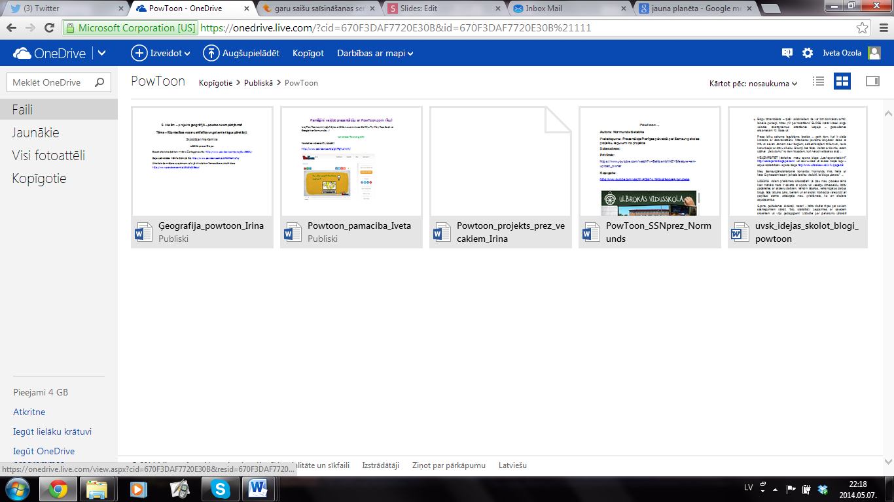This screenshot has height=502, width=894.
Task: Switch to thumbnail tiles view
Action: 842,81
